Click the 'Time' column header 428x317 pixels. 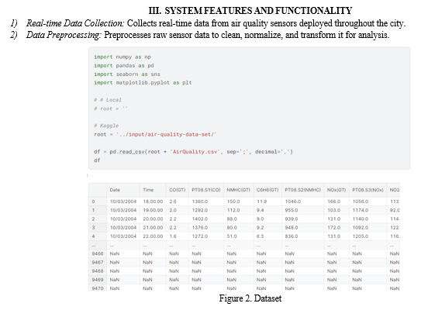pyautogui.click(x=148, y=190)
